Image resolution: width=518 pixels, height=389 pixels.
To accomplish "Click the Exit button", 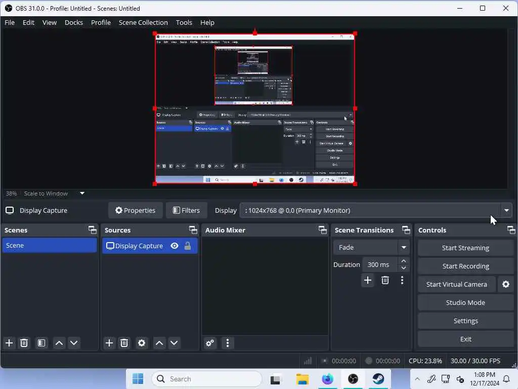I will 465,339.
